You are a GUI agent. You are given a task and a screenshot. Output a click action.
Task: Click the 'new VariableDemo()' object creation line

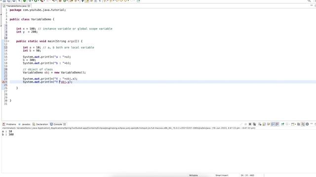tap(54, 72)
